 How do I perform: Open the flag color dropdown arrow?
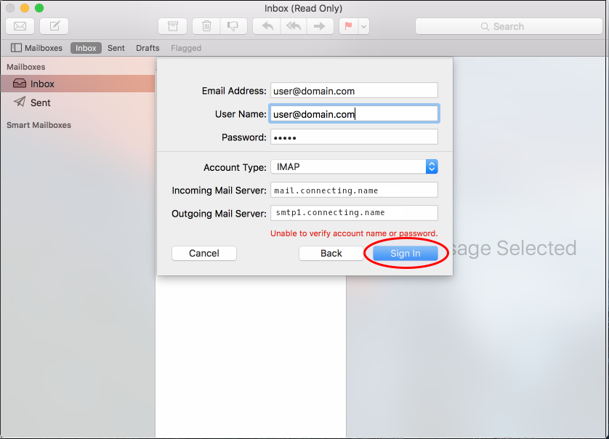coord(363,26)
